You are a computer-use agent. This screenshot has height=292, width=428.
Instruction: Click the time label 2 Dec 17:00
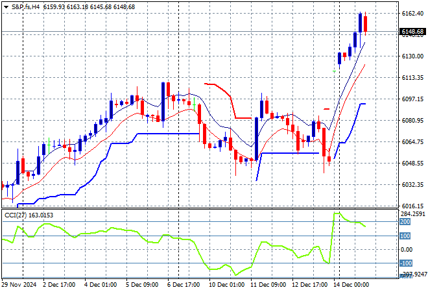(x=59, y=285)
